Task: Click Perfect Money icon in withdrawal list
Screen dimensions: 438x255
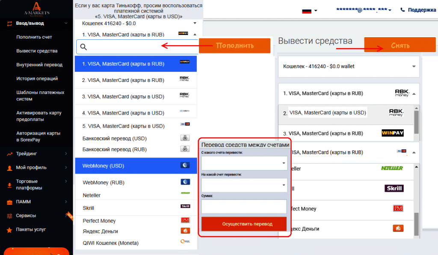Action: (398, 208)
